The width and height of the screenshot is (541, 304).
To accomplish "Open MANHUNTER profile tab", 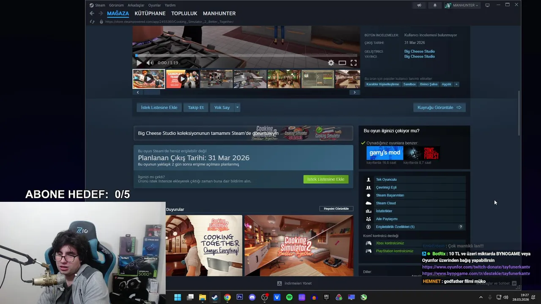I will click(x=219, y=14).
